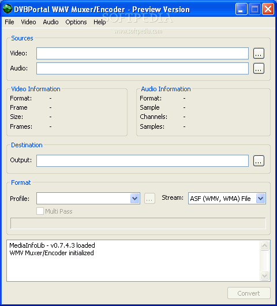277x306 pixels.
Task: Click the encoding progress bar
Action: pyautogui.click(x=138, y=223)
